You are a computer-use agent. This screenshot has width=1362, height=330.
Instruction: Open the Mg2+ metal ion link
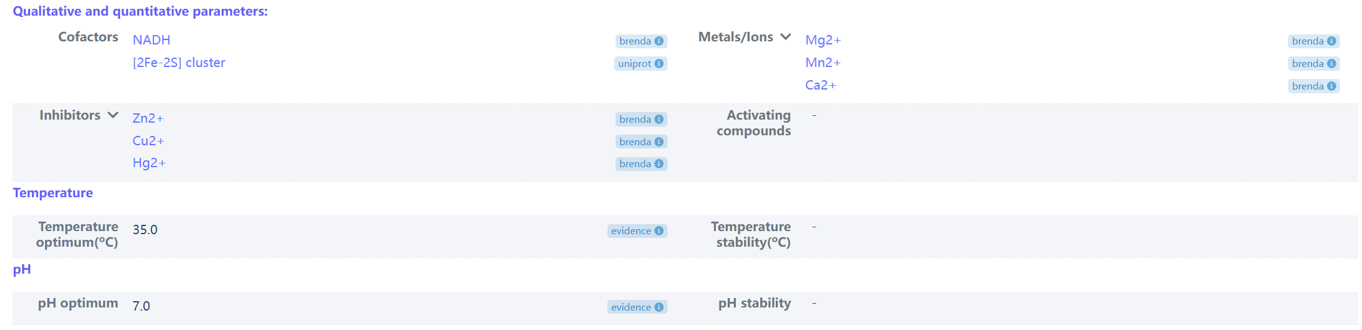click(823, 40)
